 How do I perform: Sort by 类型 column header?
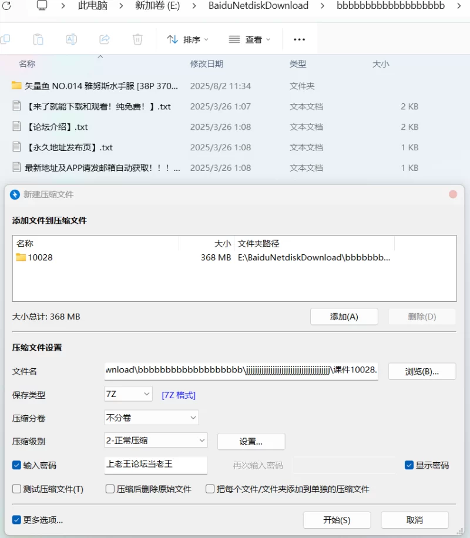pos(298,64)
